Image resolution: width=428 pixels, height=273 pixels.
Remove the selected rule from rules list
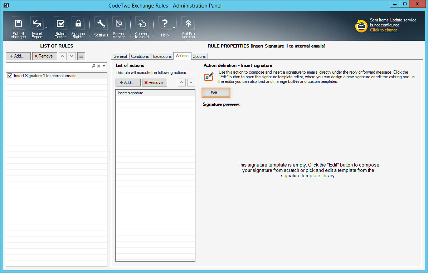(x=44, y=56)
